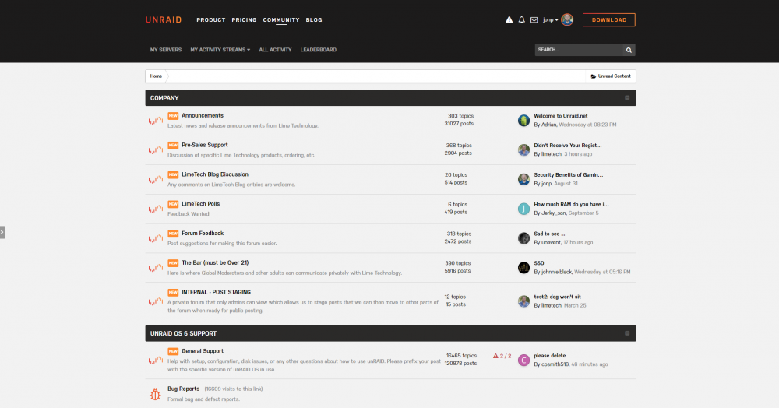Click johnnie.black's avatar in The Bar row
Viewport: 779px width, 408px height.
click(523, 268)
